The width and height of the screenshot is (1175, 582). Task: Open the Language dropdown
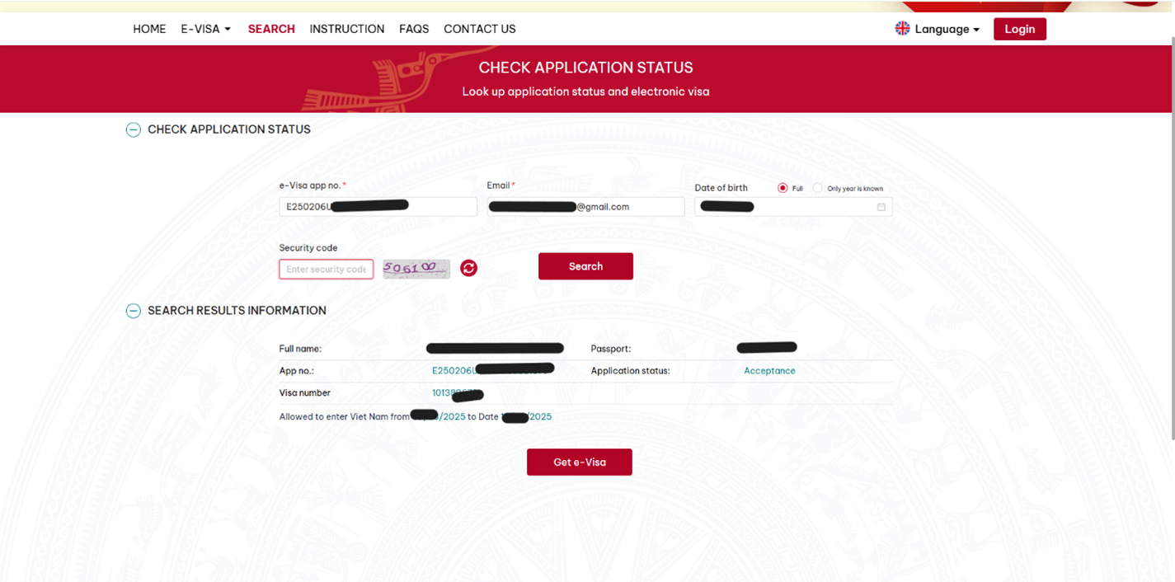point(947,29)
